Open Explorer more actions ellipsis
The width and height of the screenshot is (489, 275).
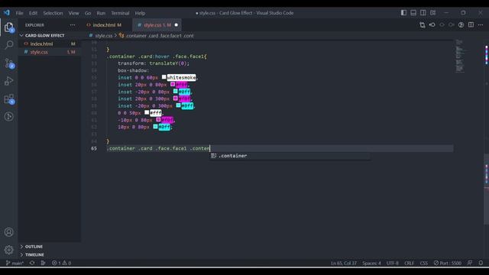[73, 25]
